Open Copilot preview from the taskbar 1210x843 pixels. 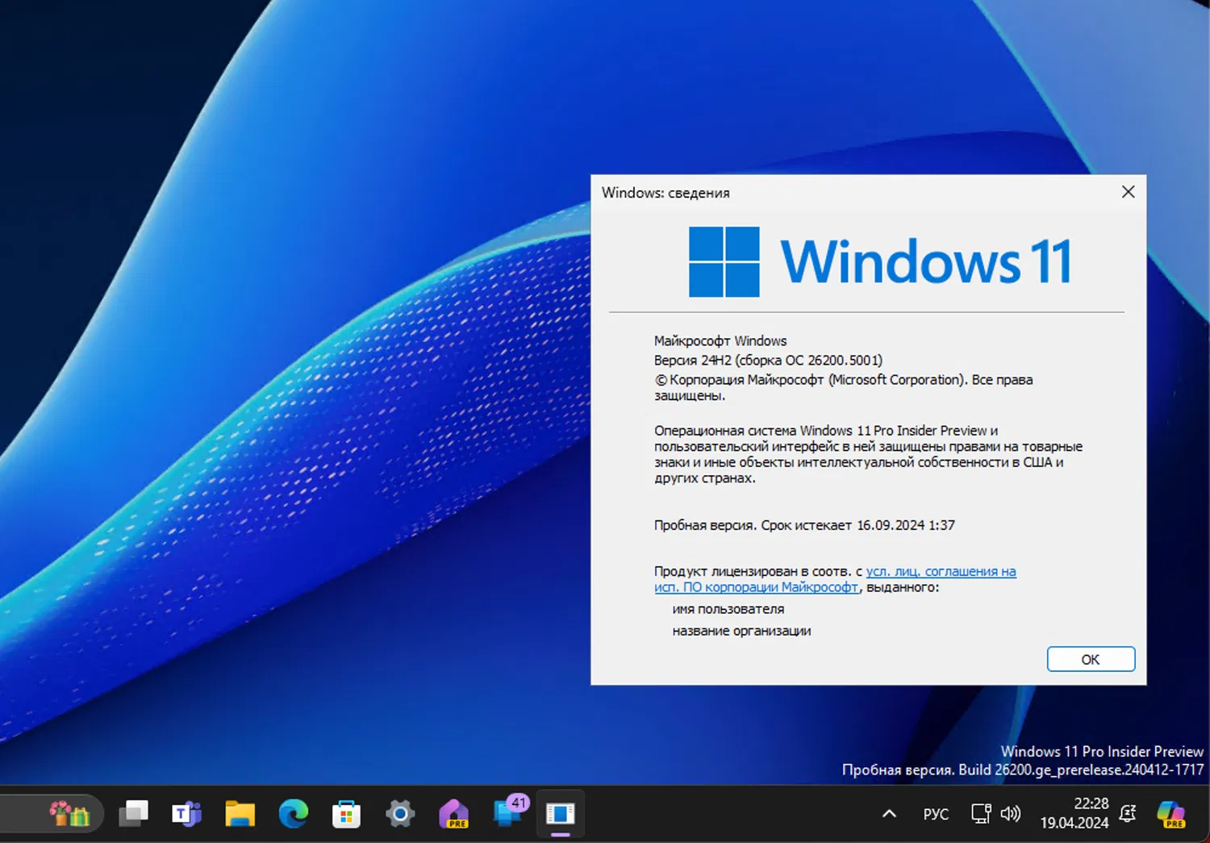click(1170, 815)
